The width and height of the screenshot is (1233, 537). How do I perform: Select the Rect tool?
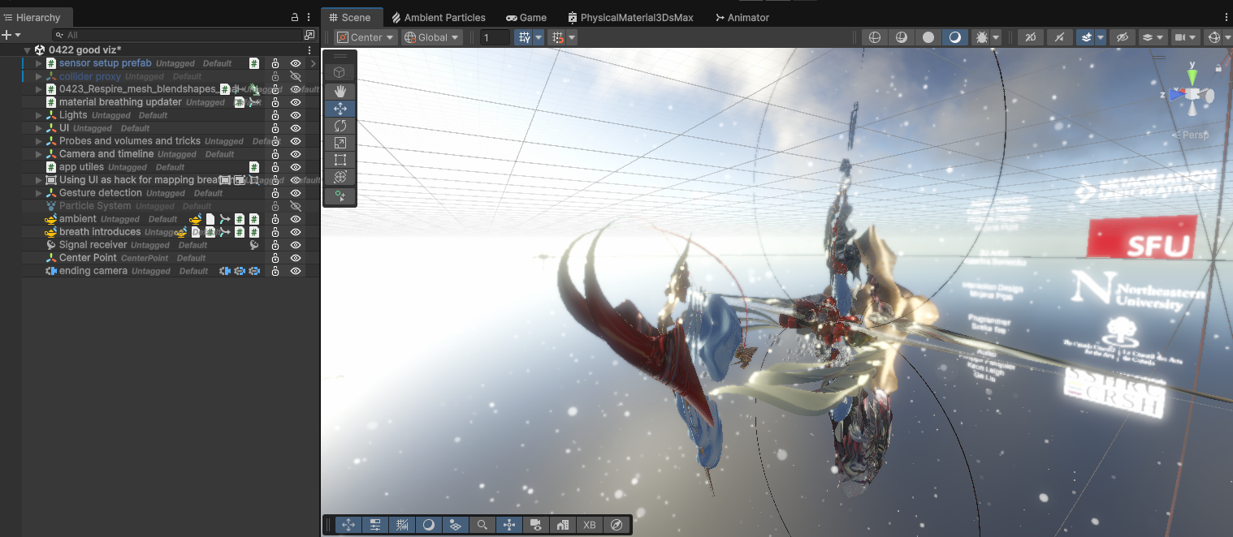(340, 160)
